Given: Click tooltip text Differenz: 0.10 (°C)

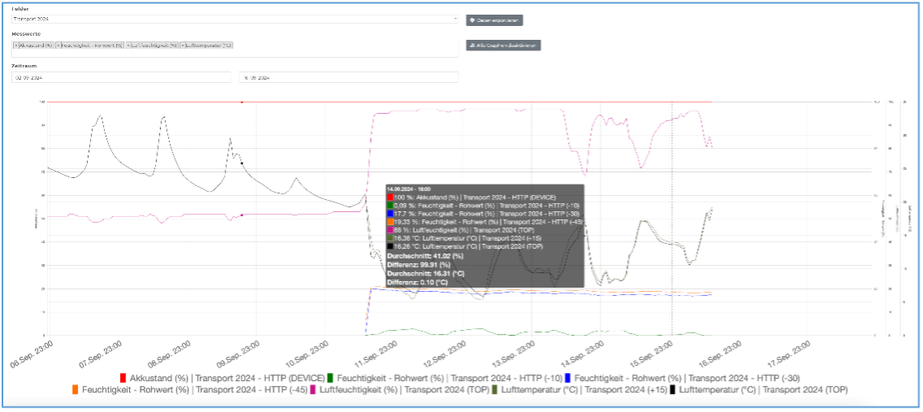Looking at the screenshot, I should [419, 283].
